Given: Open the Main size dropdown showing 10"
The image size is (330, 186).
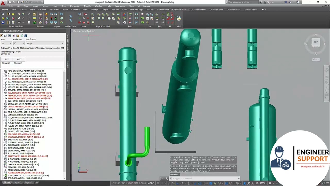Looking at the screenshot, I should pos(6,43).
